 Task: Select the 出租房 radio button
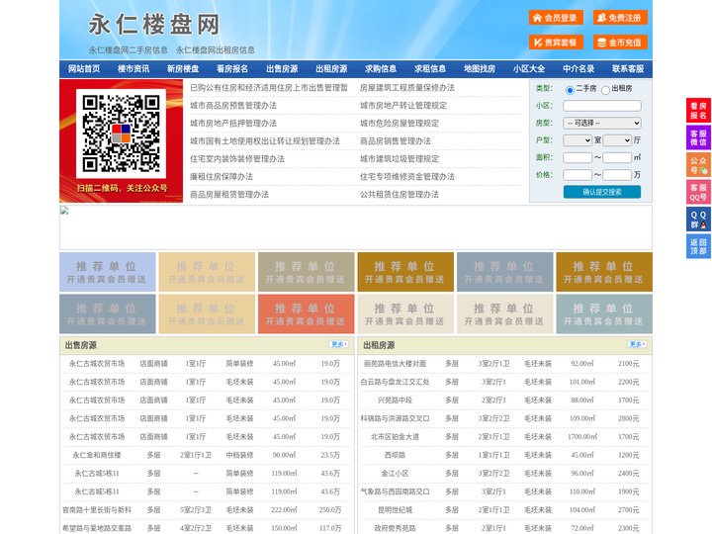[x=605, y=90]
